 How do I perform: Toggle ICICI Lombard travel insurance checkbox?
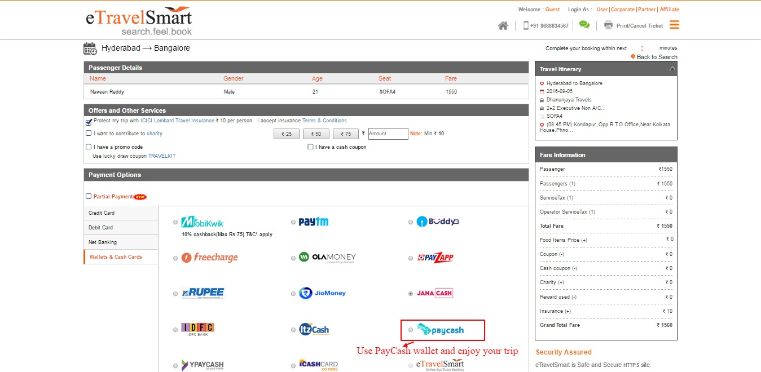pos(89,121)
